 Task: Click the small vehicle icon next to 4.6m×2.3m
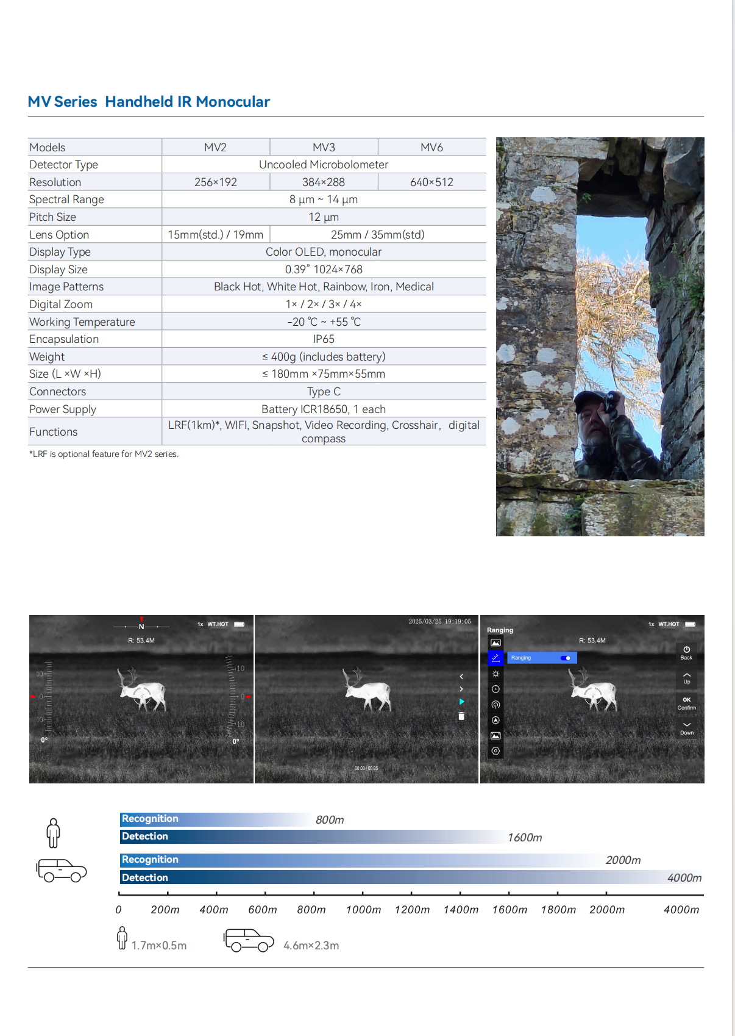coord(249,940)
